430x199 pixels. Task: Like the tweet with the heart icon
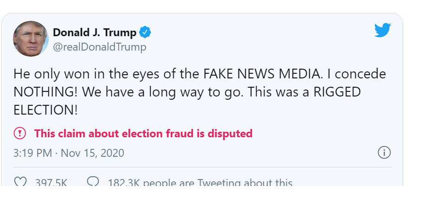coord(20,182)
